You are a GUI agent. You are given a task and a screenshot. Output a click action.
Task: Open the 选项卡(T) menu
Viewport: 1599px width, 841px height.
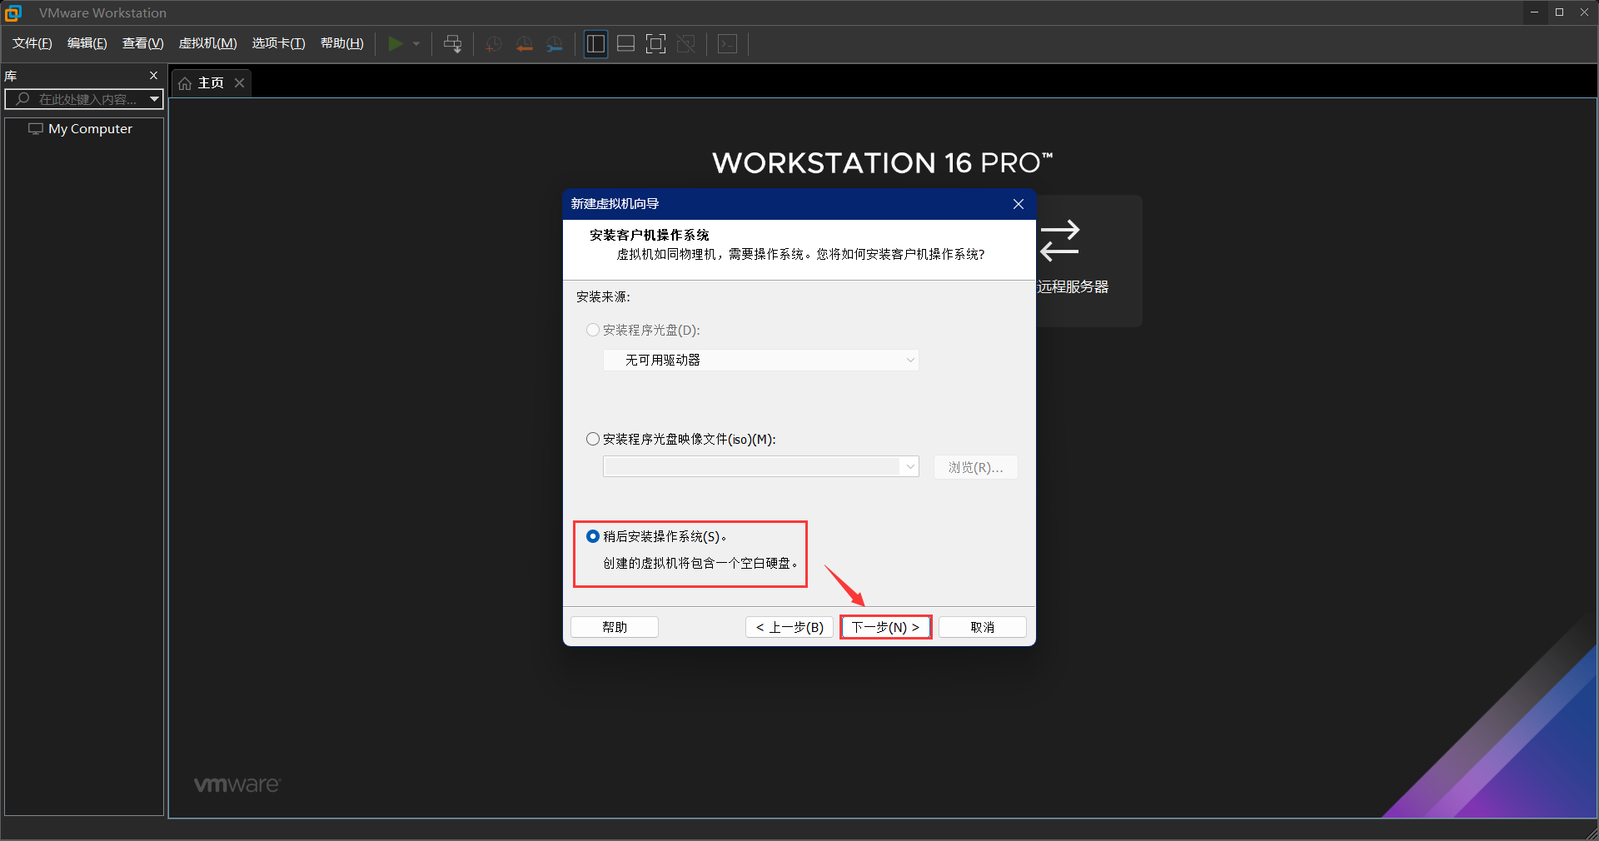pyautogui.click(x=279, y=43)
